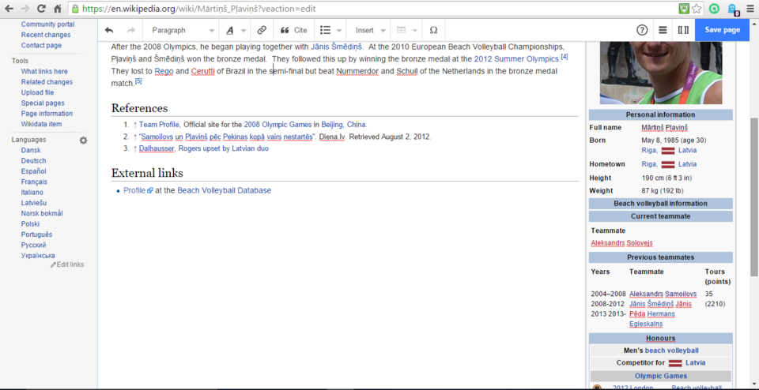
Task: Open the table dropdown in toolbar
Action: pos(406,30)
